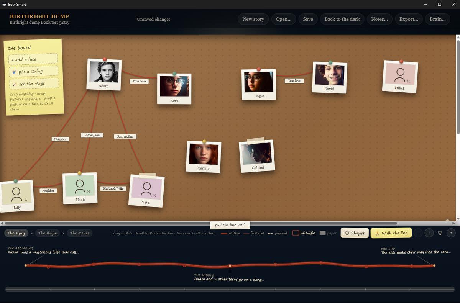Open the Export... options

tap(409, 19)
